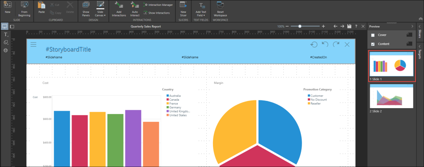
Task: Uncheck the Content checkbox
Action: tap(372, 44)
